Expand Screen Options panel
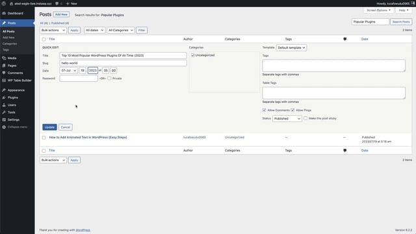This screenshot has height=234, width=416. pyautogui.click(x=378, y=10)
